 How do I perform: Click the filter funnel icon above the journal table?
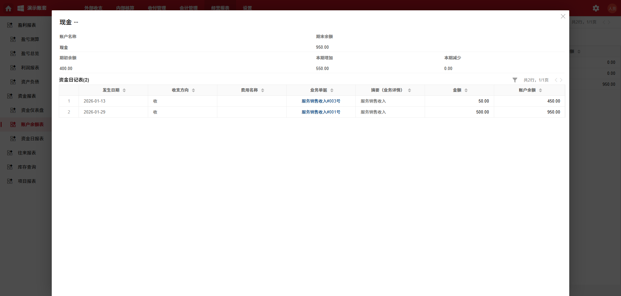515,80
